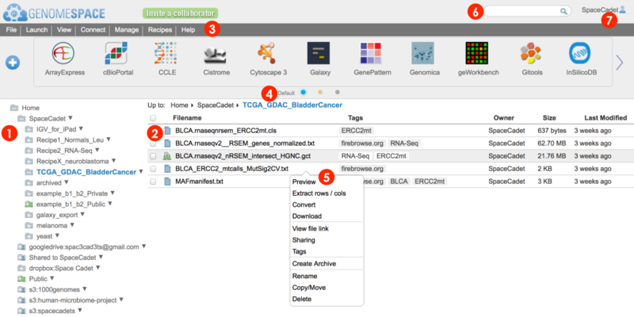Click the green Public folder icon

pos(21,279)
